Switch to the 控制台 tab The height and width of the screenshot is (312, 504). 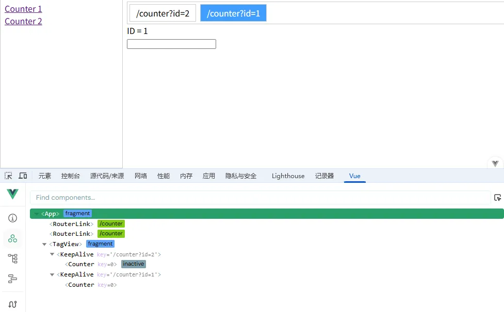pos(70,176)
